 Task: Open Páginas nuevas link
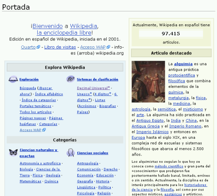(x=33, y=118)
